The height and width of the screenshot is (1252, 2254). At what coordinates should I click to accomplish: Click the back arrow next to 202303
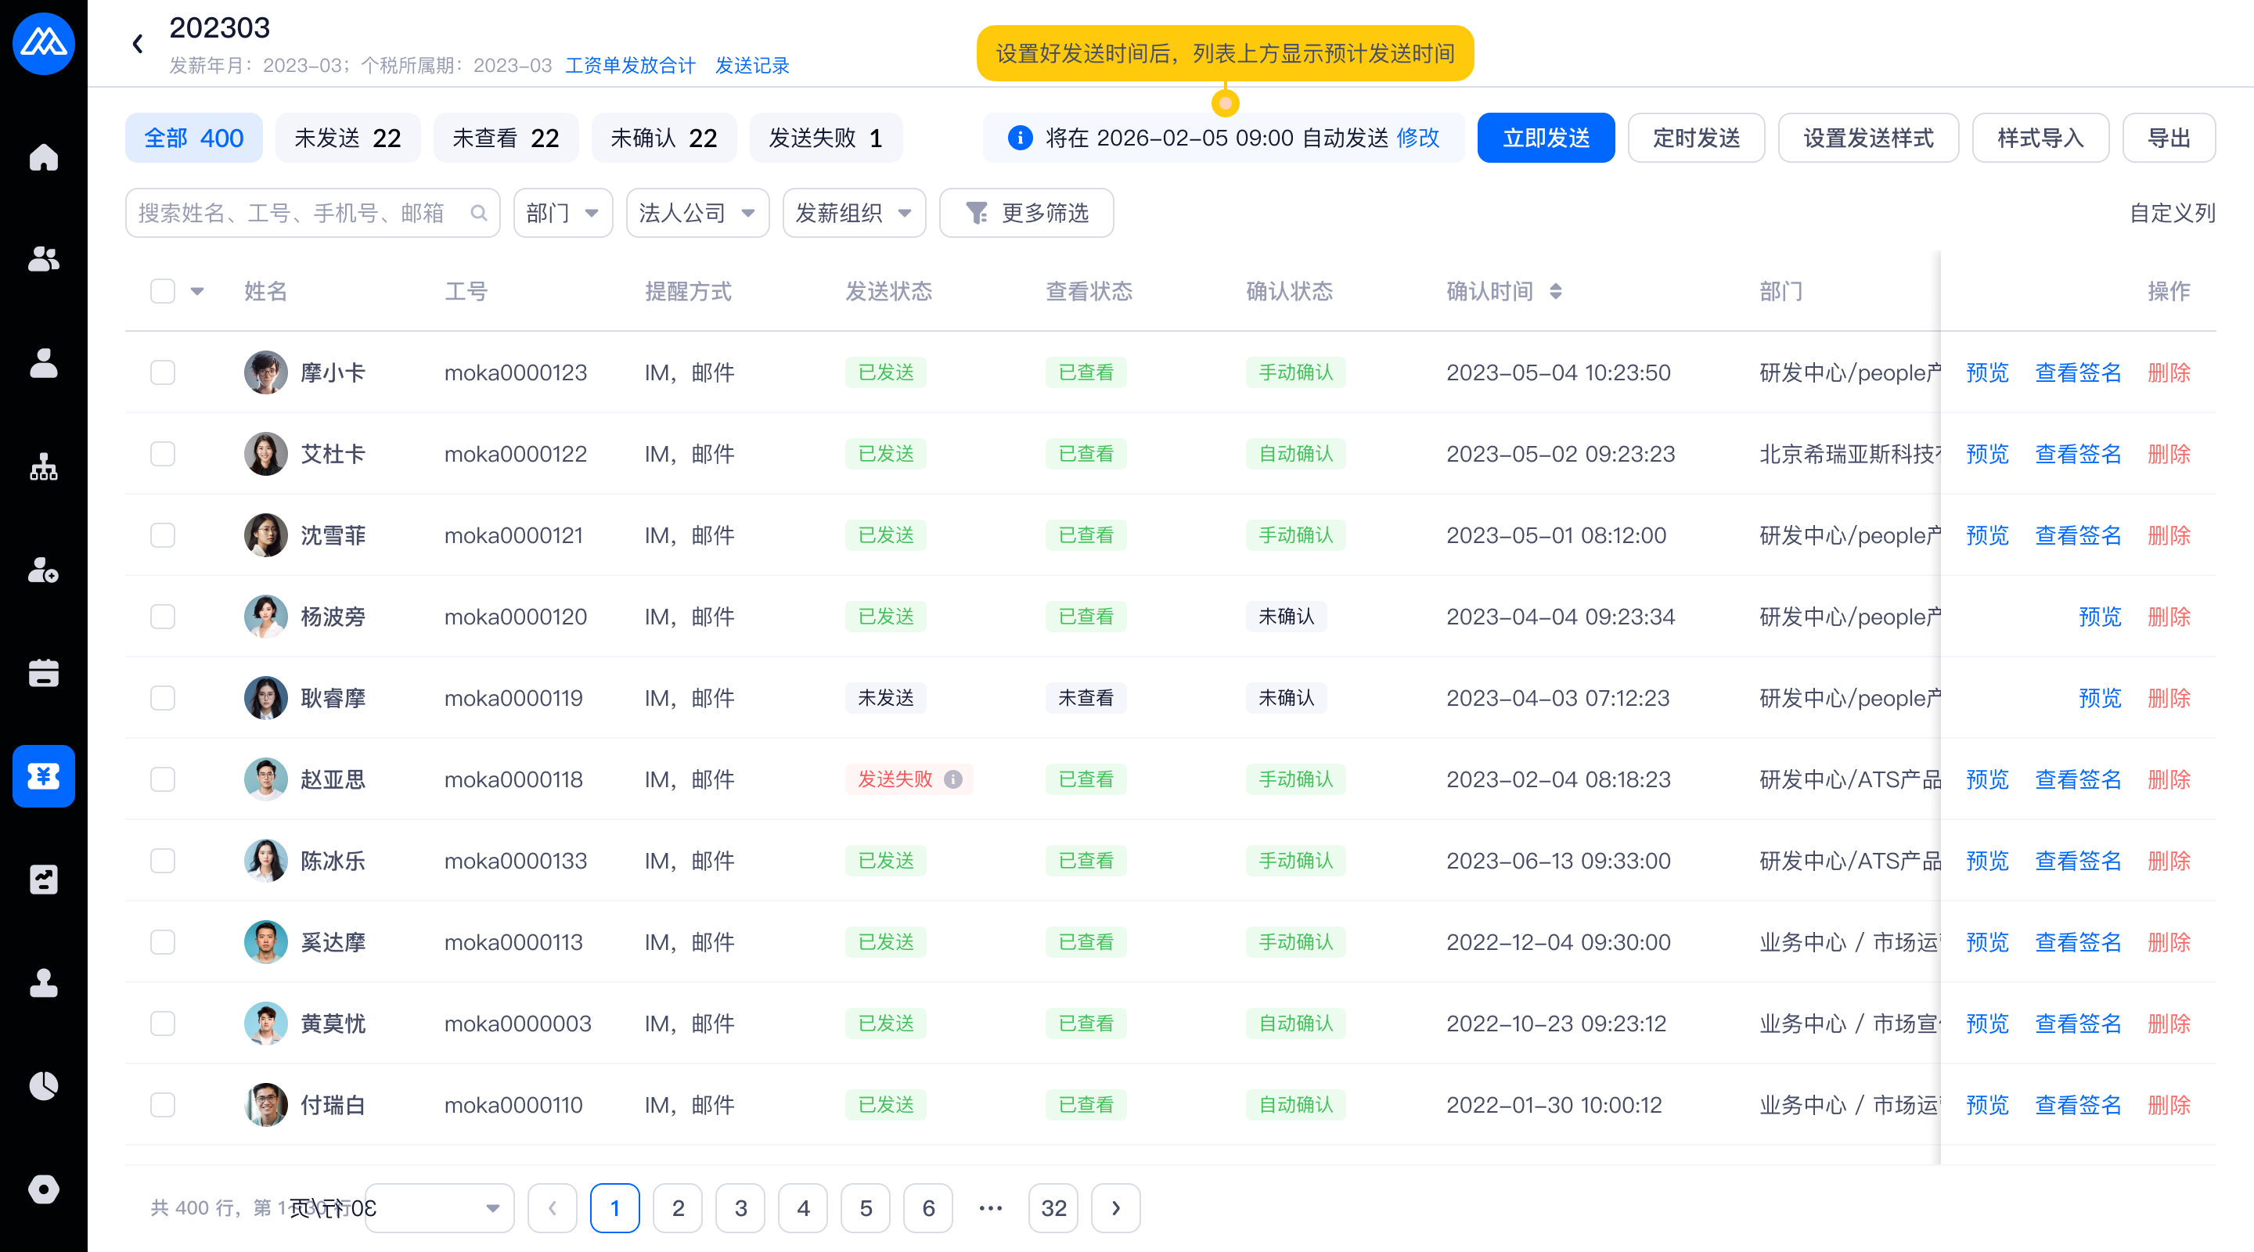coord(139,44)
